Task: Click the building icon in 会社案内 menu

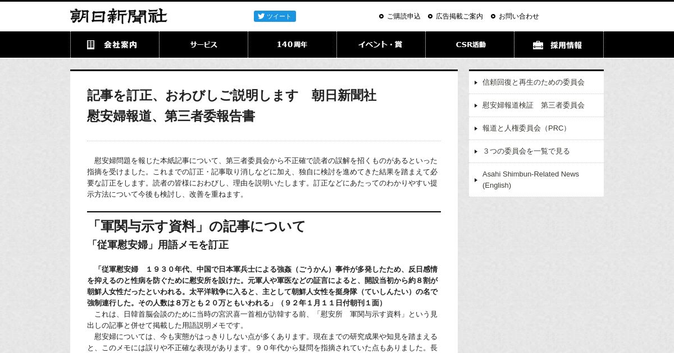Action: point(90,45)
